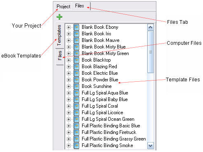203x152 pixels.
Task: Select the Full Lg Spiral Coral icon
Action: tap(76, 106)
